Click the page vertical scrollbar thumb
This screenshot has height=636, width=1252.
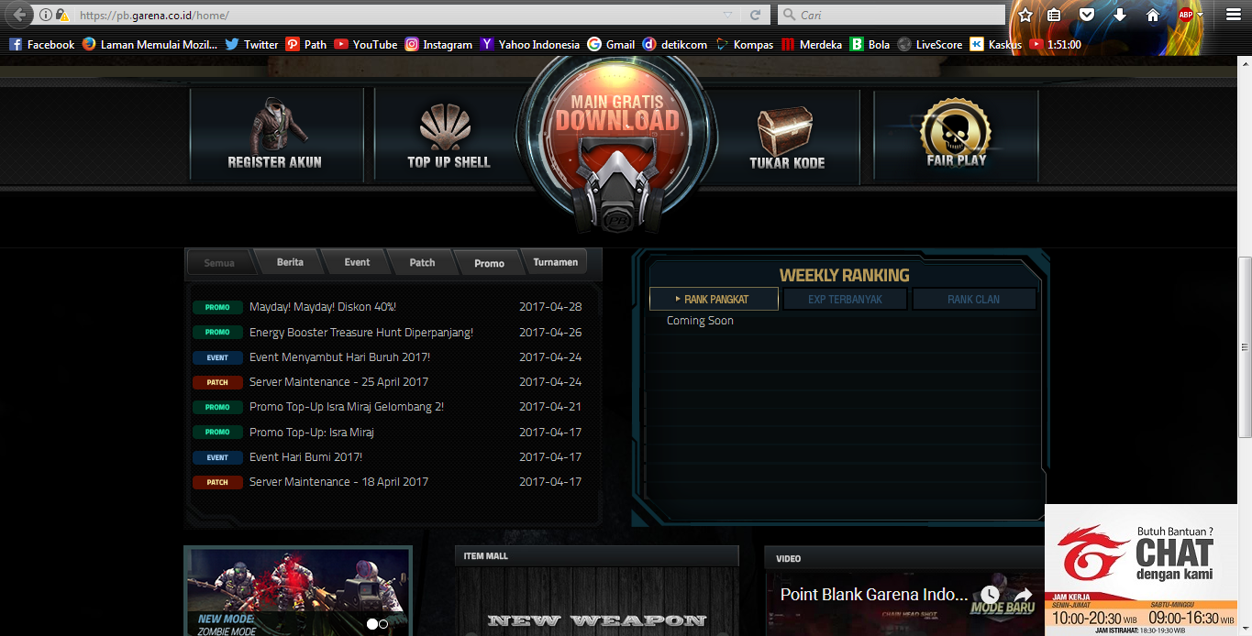tap(1245, 347)
